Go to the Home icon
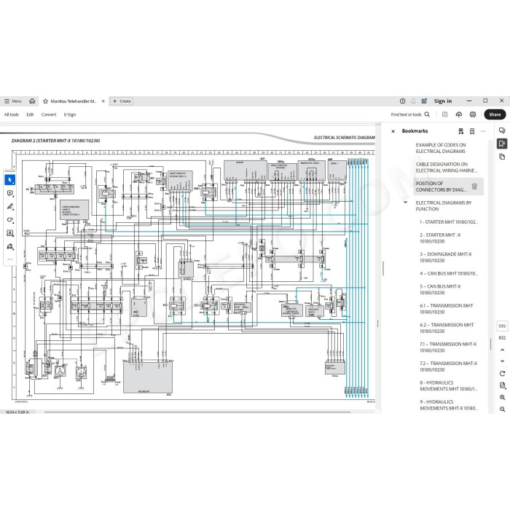 point(32,101)
